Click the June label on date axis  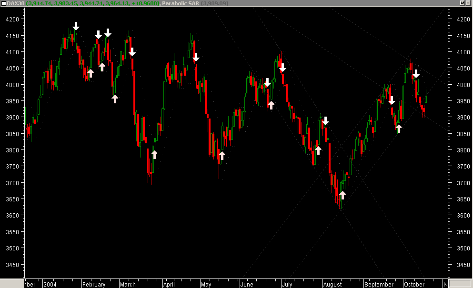(x=247, y=284)
